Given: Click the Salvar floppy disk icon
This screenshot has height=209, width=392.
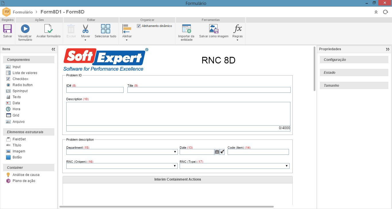Looking at the screenshot, I should [7, 29].
